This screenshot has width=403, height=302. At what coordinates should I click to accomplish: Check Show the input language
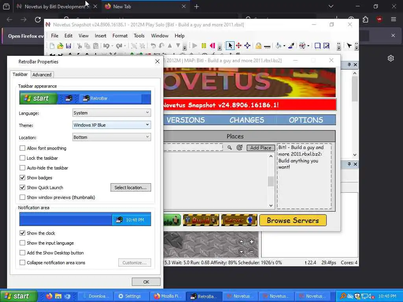pyautogui.click(x=22, y=243)
